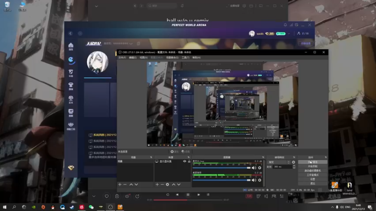Expand the chevron at top-left of music player
The width and height of the screenshot is (376, 211).
pos(96,6)
